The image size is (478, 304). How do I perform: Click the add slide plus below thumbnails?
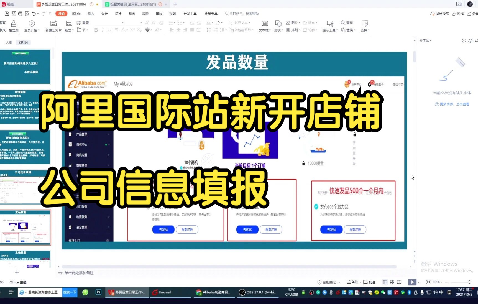point(17,272)
